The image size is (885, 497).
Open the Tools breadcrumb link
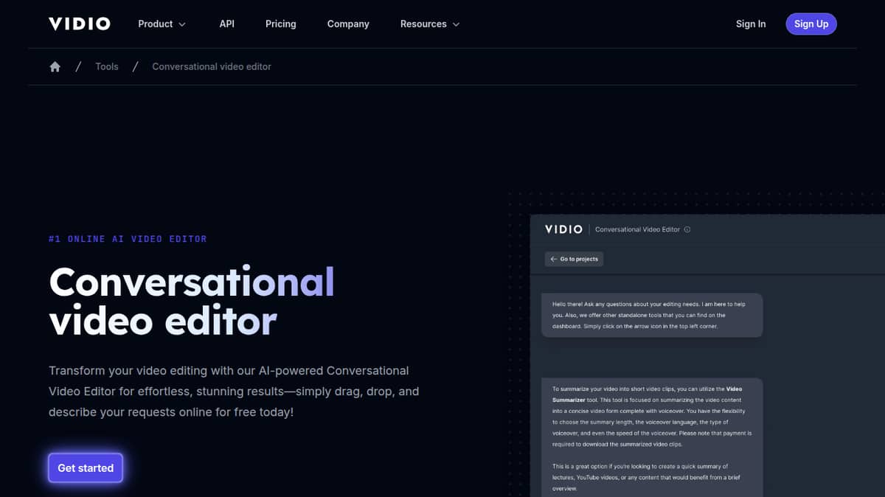(107, 66)
